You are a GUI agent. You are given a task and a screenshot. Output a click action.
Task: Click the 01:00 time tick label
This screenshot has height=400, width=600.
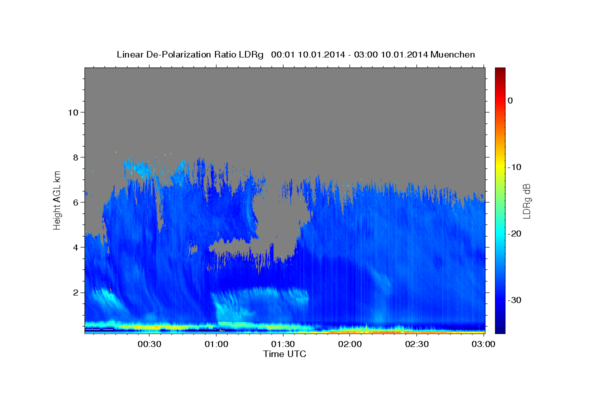tap(216, 344)
